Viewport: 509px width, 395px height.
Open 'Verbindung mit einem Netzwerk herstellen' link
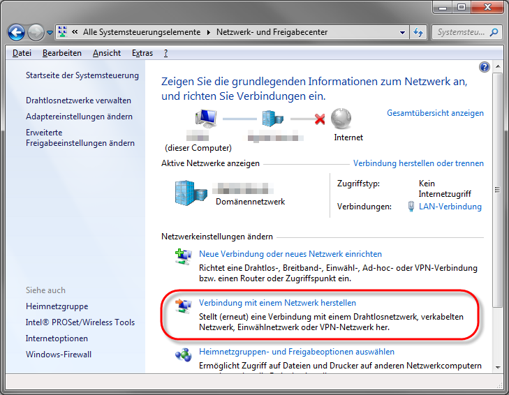click(x=277, y=303)
